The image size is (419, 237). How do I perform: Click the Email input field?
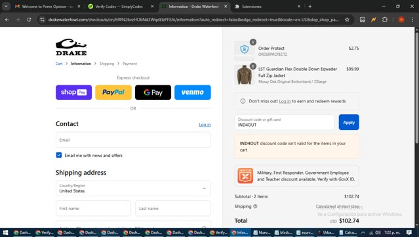pos(133,140)
